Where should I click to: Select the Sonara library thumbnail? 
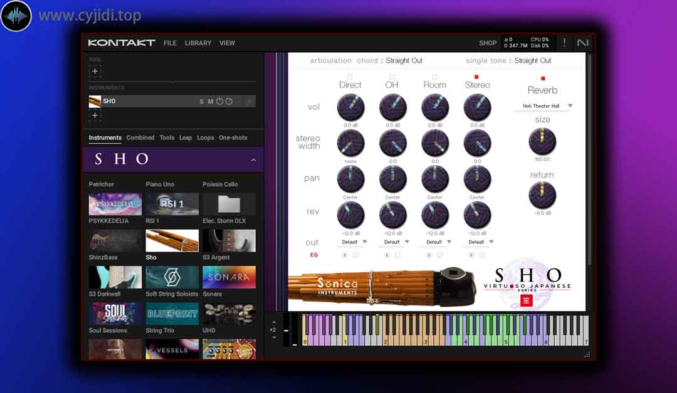(229, 277)
